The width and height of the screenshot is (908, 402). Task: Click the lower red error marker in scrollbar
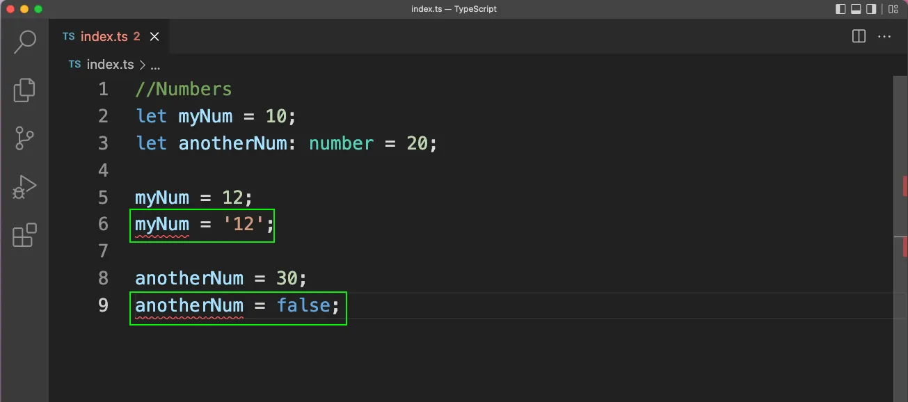pos(905,246)
